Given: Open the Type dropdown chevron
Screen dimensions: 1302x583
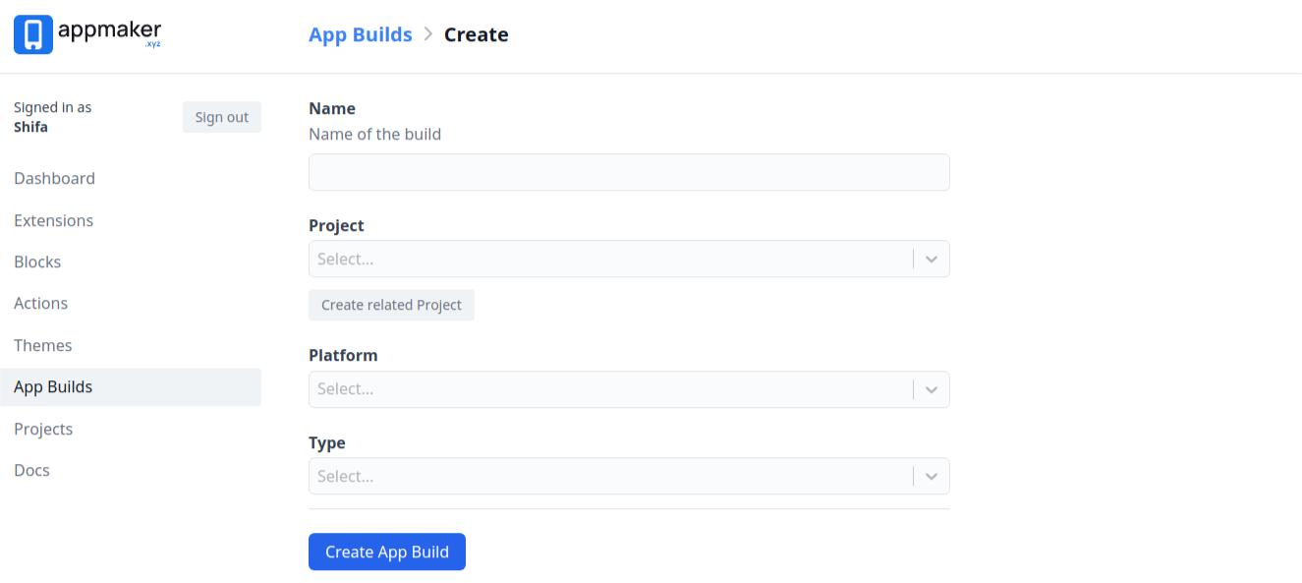Looking at the screenshot, I should coord(931,476).
